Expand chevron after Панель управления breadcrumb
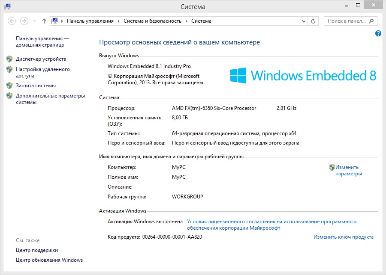 (118, 21)
